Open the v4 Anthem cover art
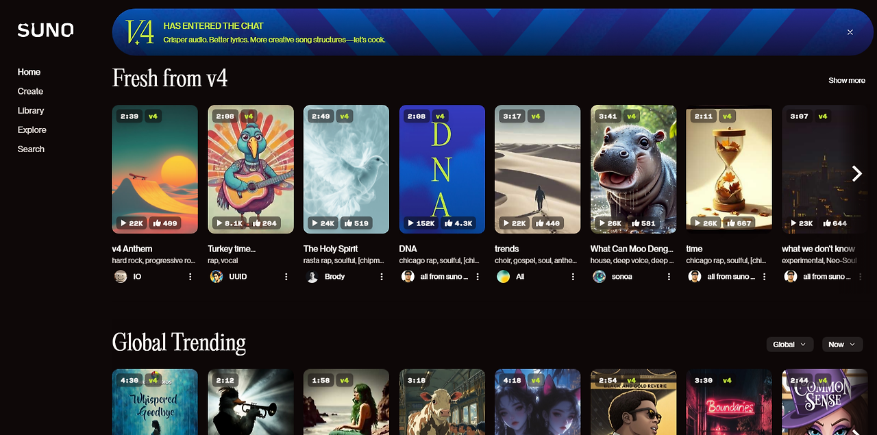Screen dimensions: 877x435 coord(155,169)
